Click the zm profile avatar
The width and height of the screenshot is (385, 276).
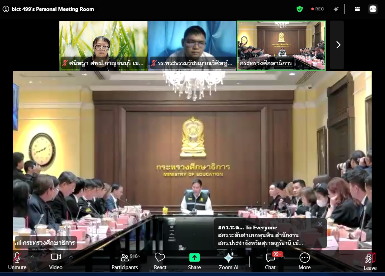[x=373, y=9]
